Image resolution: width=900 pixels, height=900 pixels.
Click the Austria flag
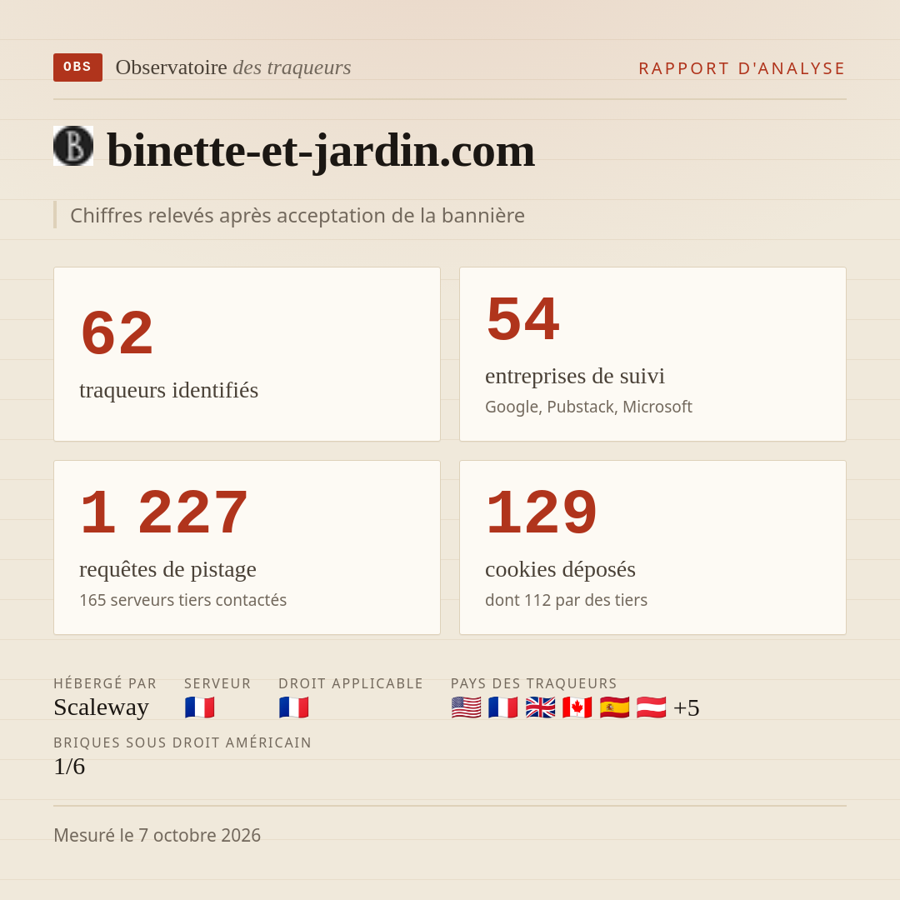(652, 707)
